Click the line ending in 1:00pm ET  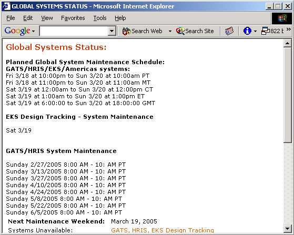tap(75, 96)
